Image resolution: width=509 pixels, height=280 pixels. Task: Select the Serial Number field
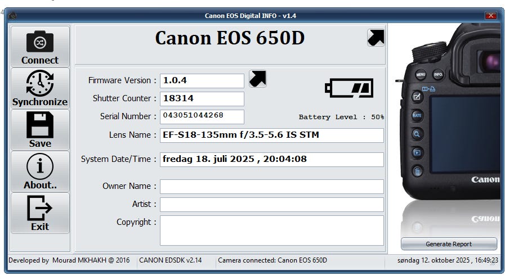click(202, 117)
